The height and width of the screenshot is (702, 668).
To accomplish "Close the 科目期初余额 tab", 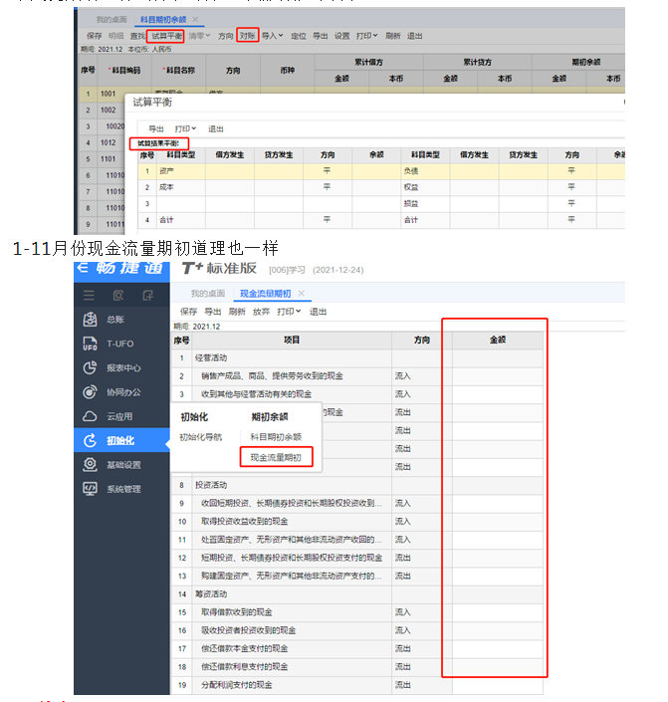I will (195, 19).
